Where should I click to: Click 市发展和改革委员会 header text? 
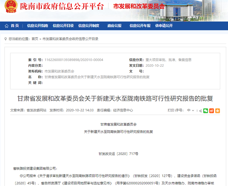coord(139,7)
